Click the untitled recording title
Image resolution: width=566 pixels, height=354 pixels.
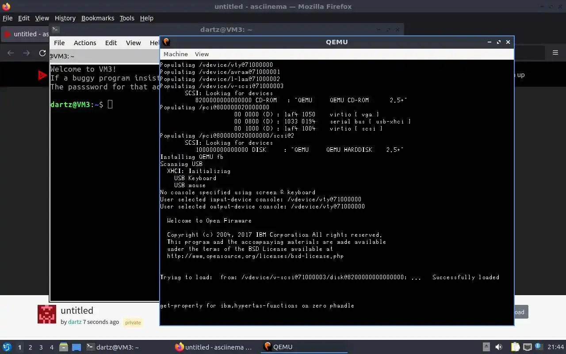pos(77,310)
